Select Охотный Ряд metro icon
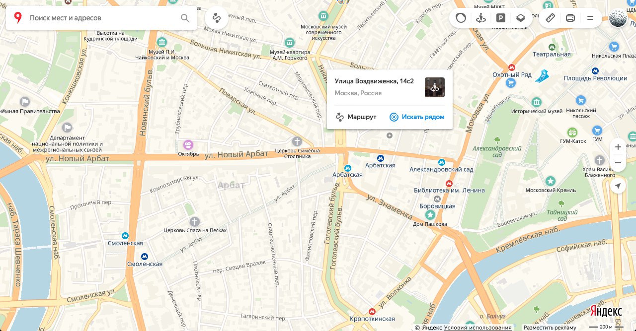 coord(511,67)
